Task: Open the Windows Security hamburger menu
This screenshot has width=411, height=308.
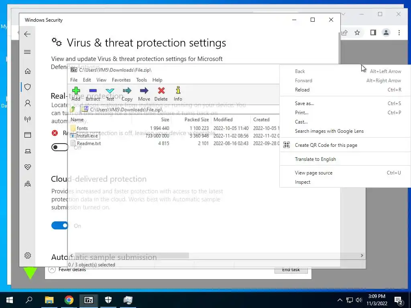Action: pyautogui.click(x=27, y=52)
